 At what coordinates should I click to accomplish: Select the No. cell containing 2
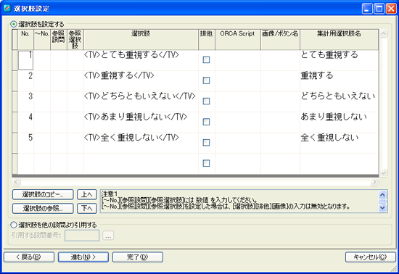(x=25, y=81)
